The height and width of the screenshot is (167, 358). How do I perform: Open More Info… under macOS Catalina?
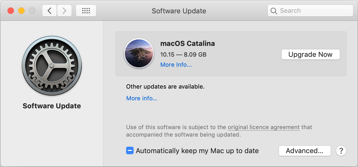point(176,65)
